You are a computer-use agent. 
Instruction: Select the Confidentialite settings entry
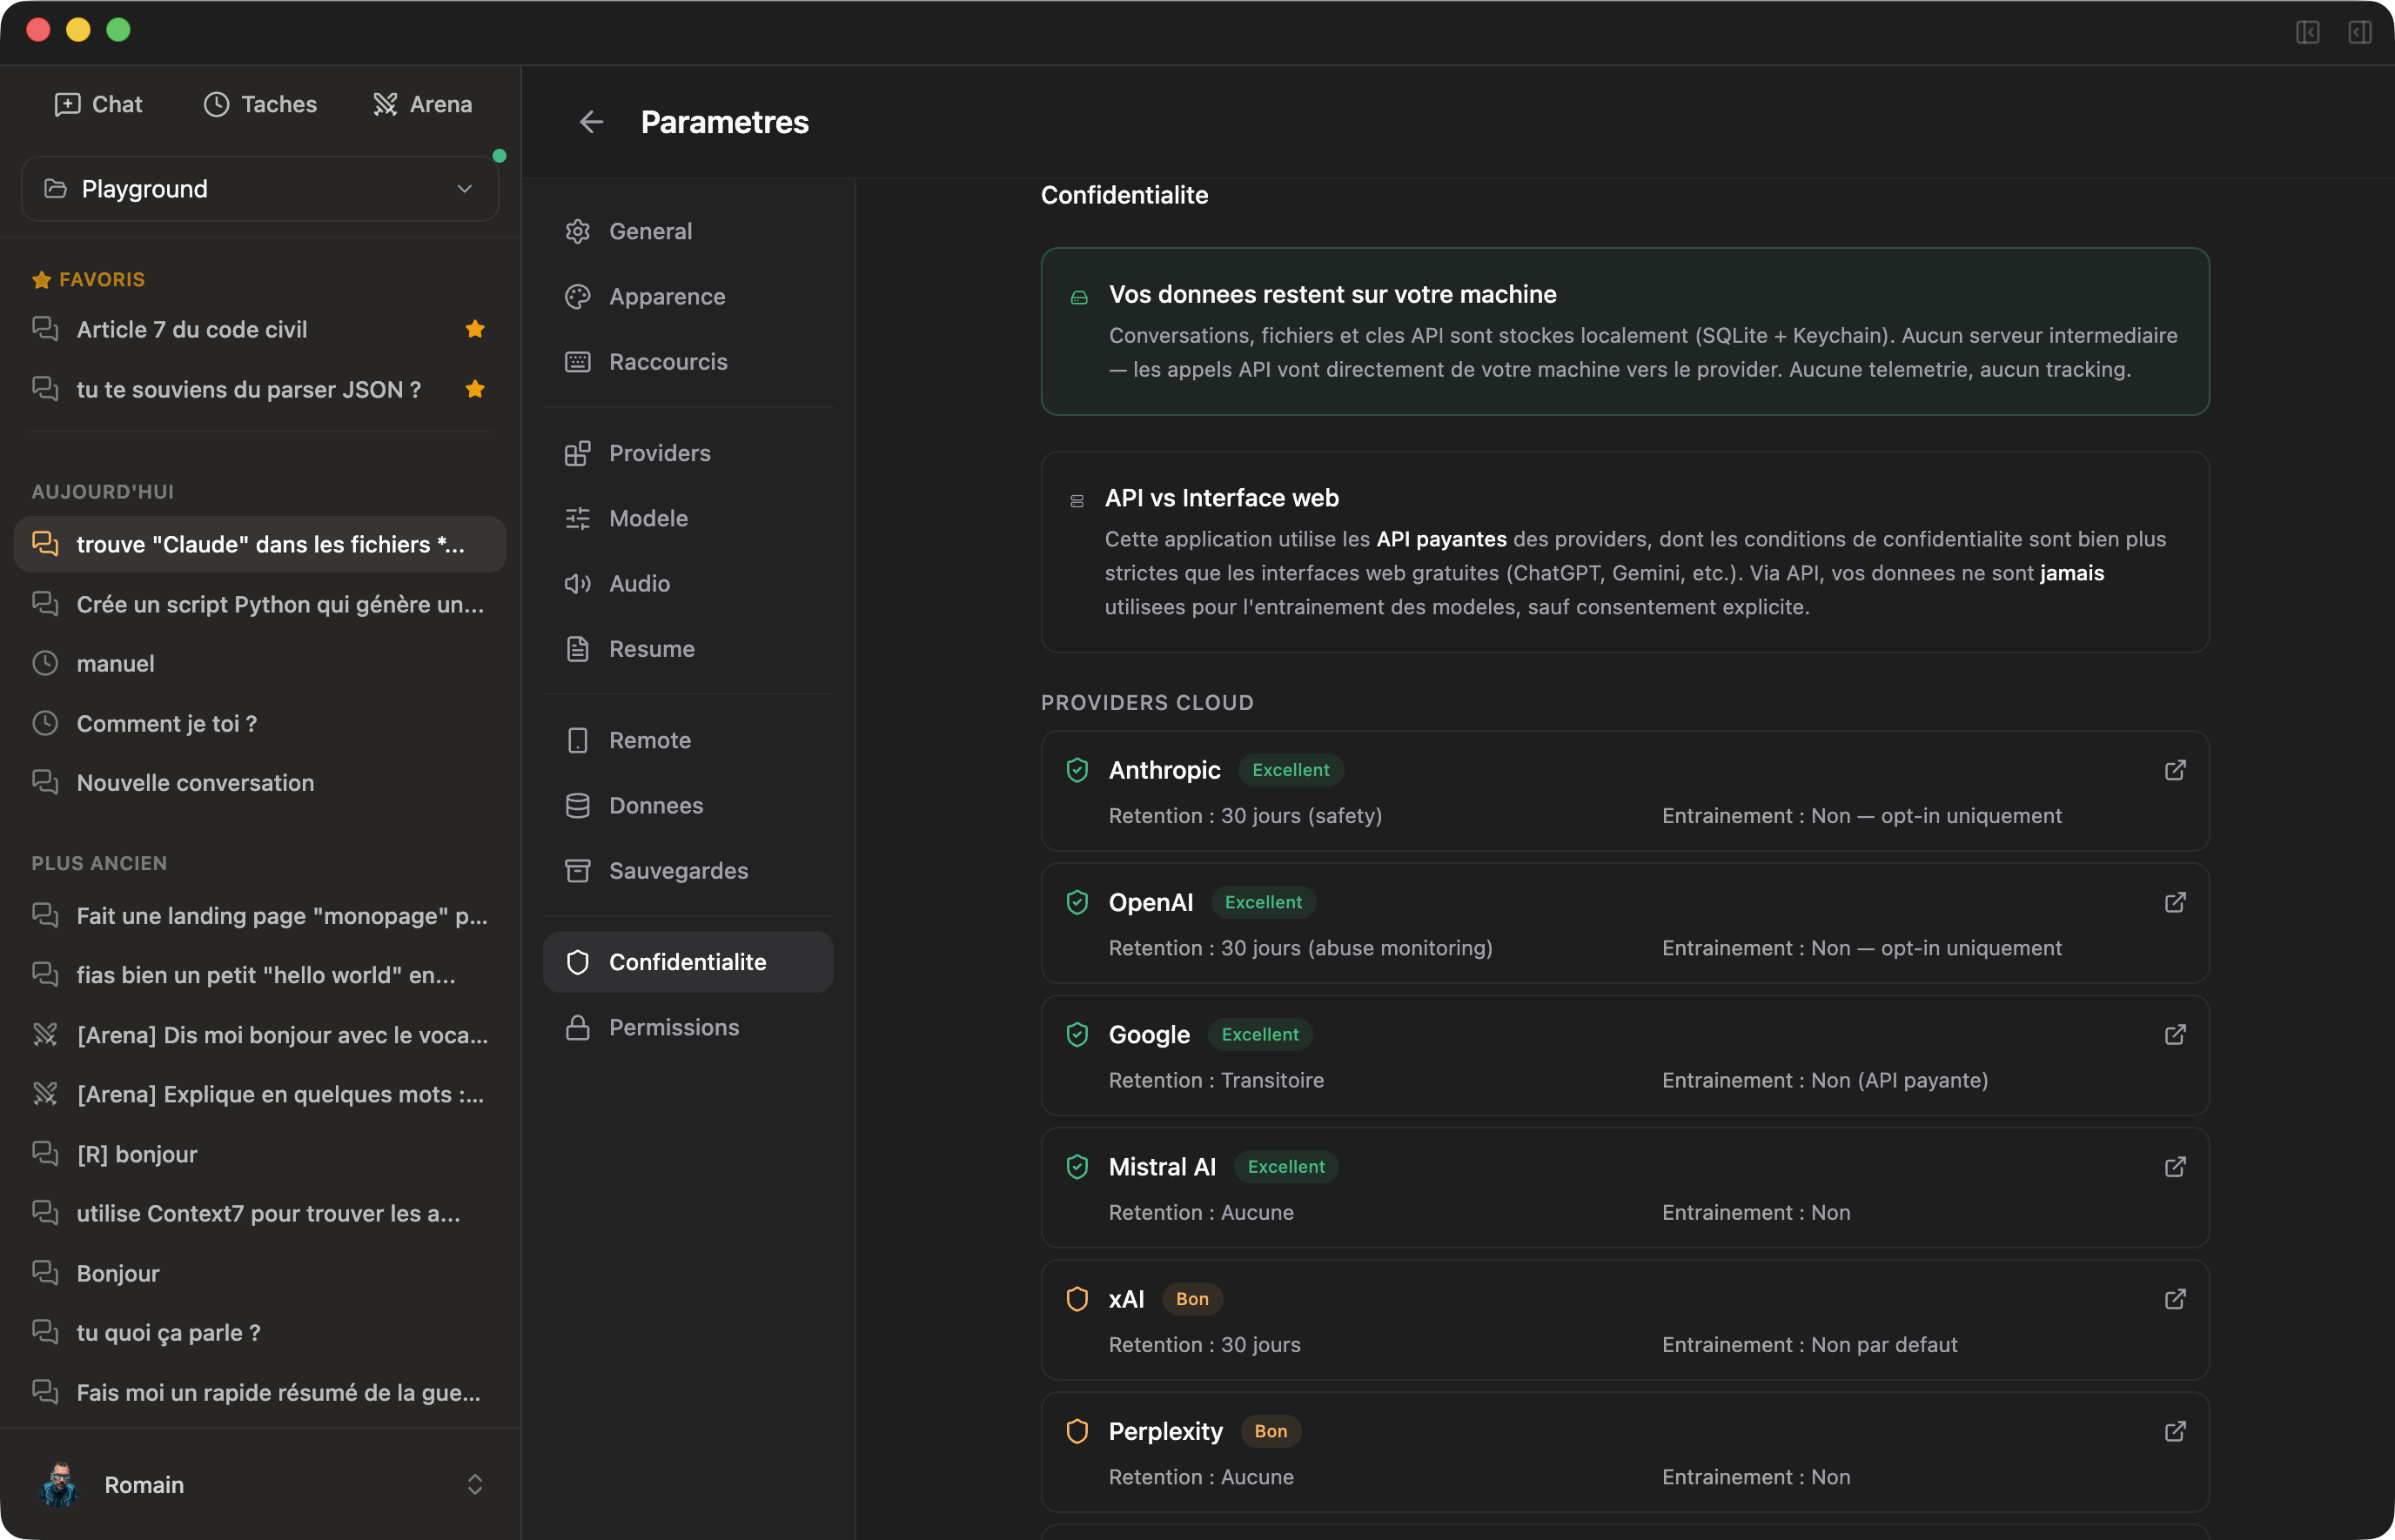(687, 961)
